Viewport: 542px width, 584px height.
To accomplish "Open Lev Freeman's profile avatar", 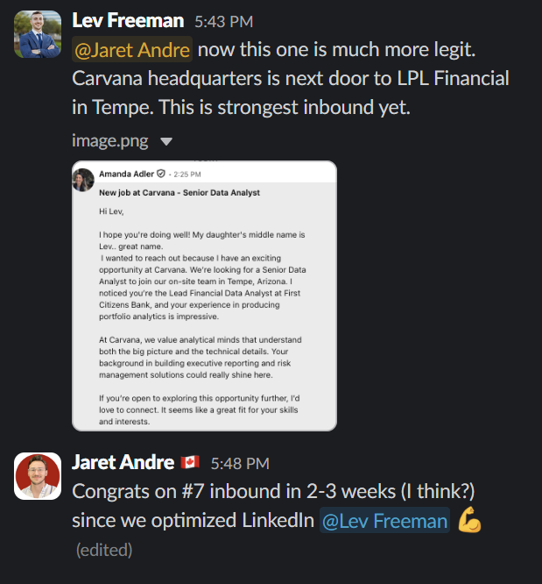I will pyautogui.click(x=38, y=34).
